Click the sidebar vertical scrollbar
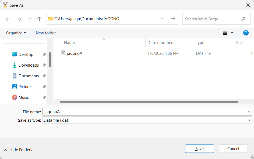 50,60
